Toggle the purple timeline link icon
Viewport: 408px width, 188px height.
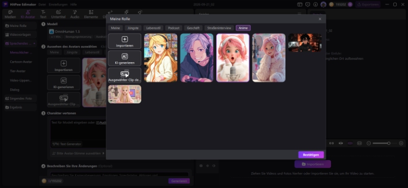click(x=350, y=143)
